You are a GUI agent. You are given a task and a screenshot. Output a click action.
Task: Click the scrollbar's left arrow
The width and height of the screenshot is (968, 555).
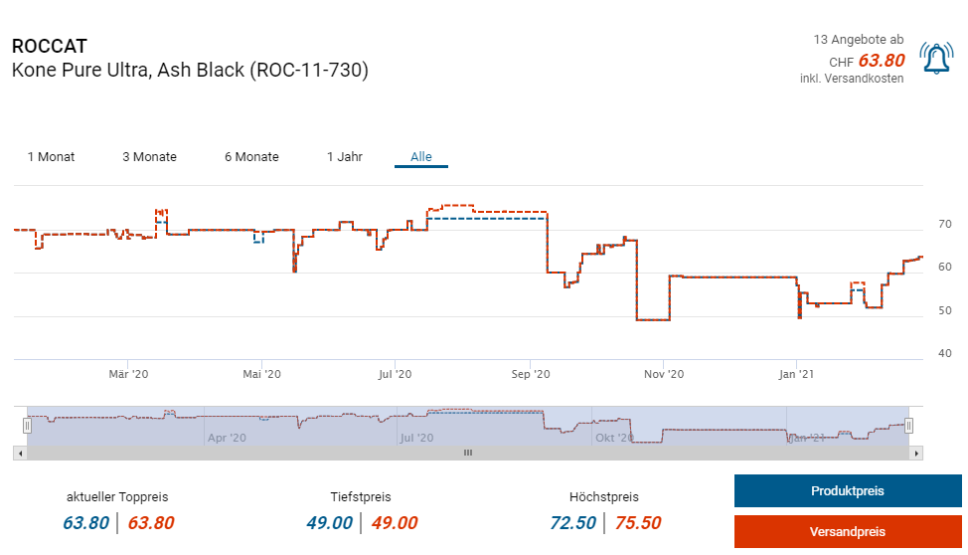pos(18,453)
